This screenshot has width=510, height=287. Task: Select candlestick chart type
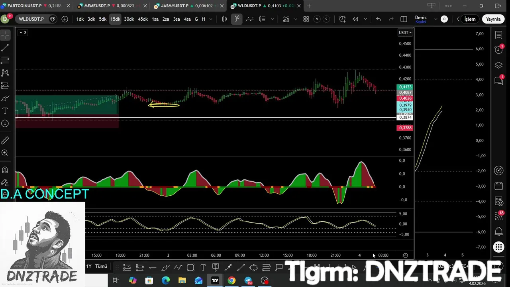tap(224, 19)
